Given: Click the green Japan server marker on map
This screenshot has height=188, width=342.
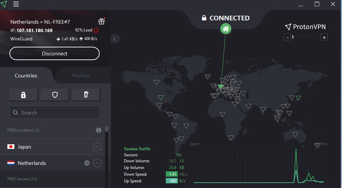Looking at the screenshot, I should (x=298, y=98).
